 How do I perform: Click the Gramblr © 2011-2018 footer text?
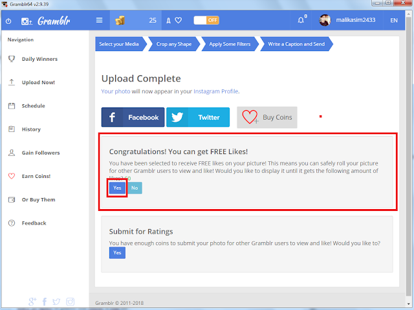119,303
